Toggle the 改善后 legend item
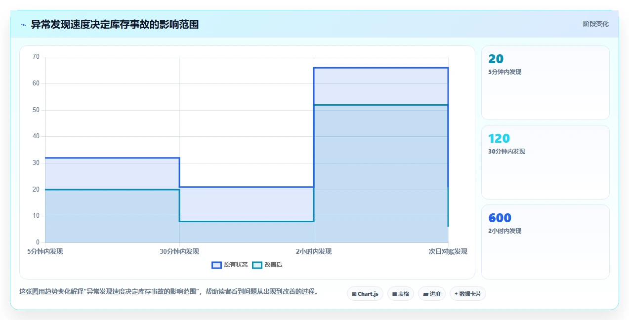The image size is (629, 320). (x=267, y=265)
